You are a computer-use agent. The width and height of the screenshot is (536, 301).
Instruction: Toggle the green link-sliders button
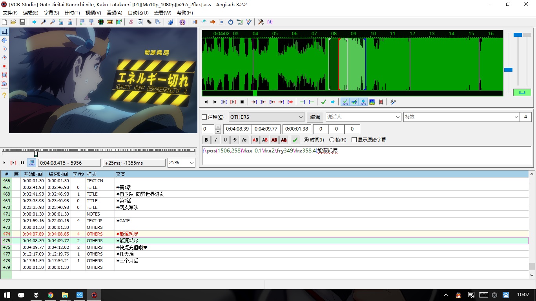(522, 92)
